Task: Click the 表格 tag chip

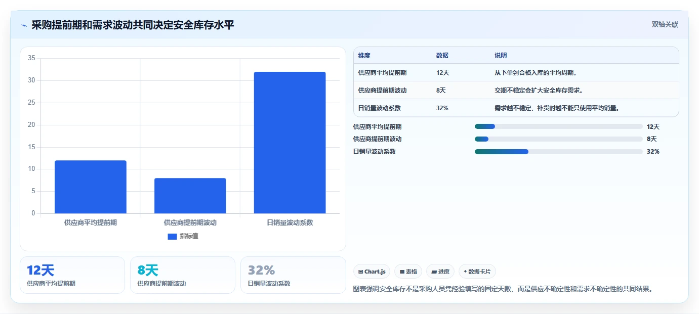Action: coord(408,272)
